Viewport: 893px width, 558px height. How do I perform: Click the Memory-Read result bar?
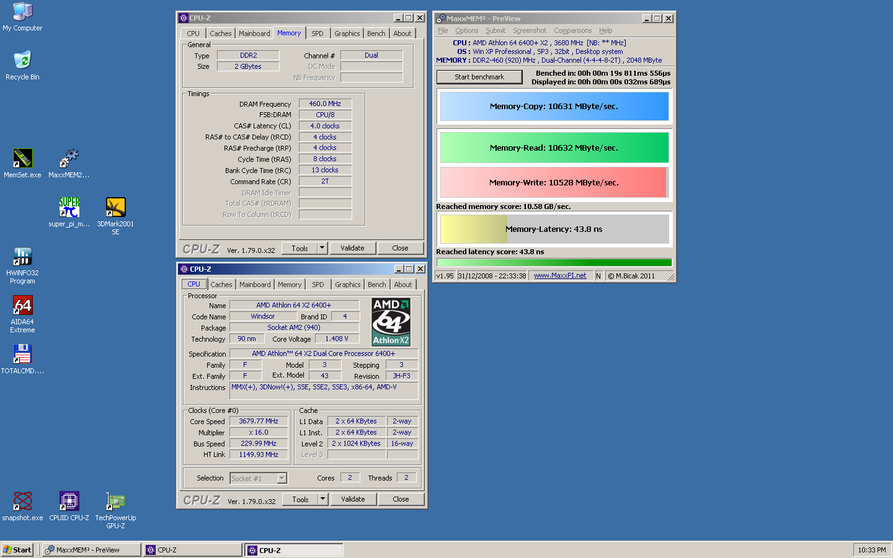(x=554, y=148)
